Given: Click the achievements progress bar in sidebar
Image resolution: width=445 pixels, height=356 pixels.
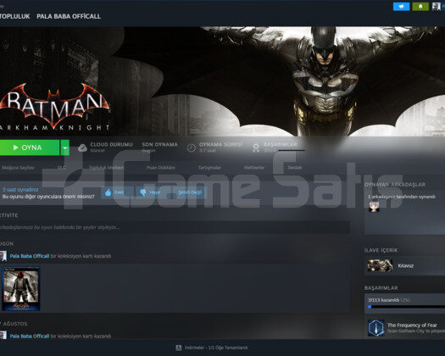Looking at the screenshot, I should (x=406, y=307).
